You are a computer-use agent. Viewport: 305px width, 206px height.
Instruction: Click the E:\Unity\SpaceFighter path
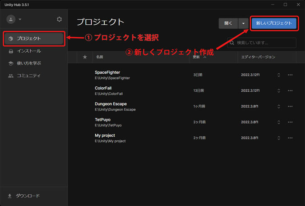click(x=112, y=78)
